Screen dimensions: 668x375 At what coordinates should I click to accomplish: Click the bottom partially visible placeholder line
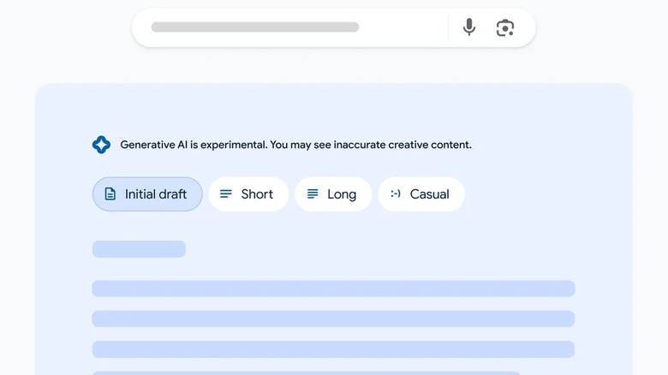click(x=306, y=372)
